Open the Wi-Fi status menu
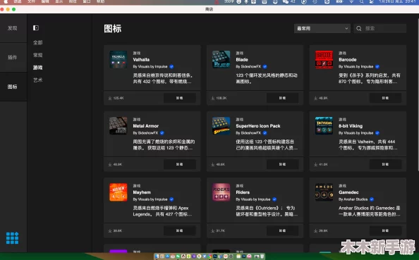The height and width of the screenshot is (260, 419). [351, 1]
